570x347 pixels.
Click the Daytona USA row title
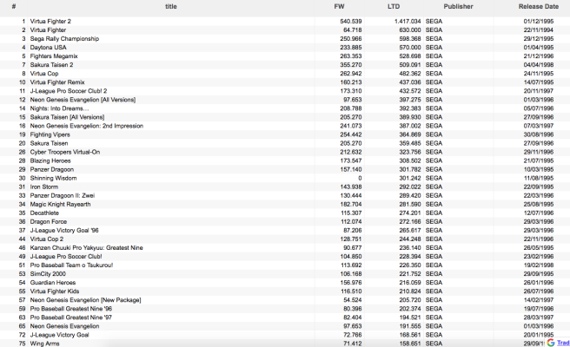[x=48, y=48]
